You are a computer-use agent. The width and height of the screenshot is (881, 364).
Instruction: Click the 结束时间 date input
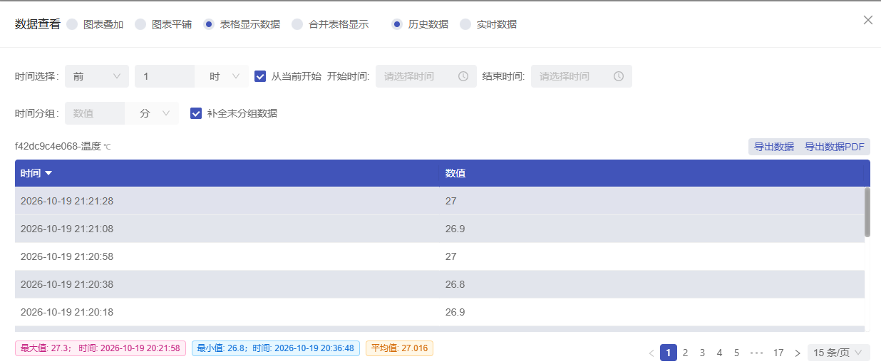pos(582,76)
